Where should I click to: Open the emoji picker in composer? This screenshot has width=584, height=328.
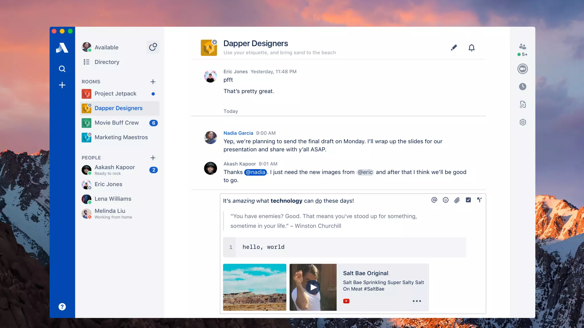pos(445,200)
